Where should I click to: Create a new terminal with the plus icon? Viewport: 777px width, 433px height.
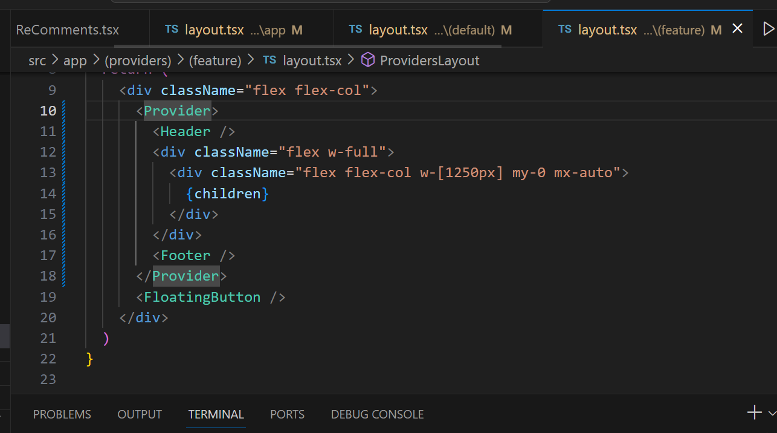(x=755, y=413)
